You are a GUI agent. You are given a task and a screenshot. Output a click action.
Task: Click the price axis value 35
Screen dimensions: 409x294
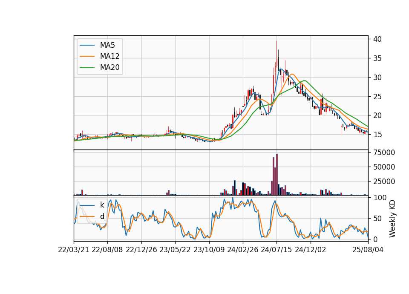377,58
